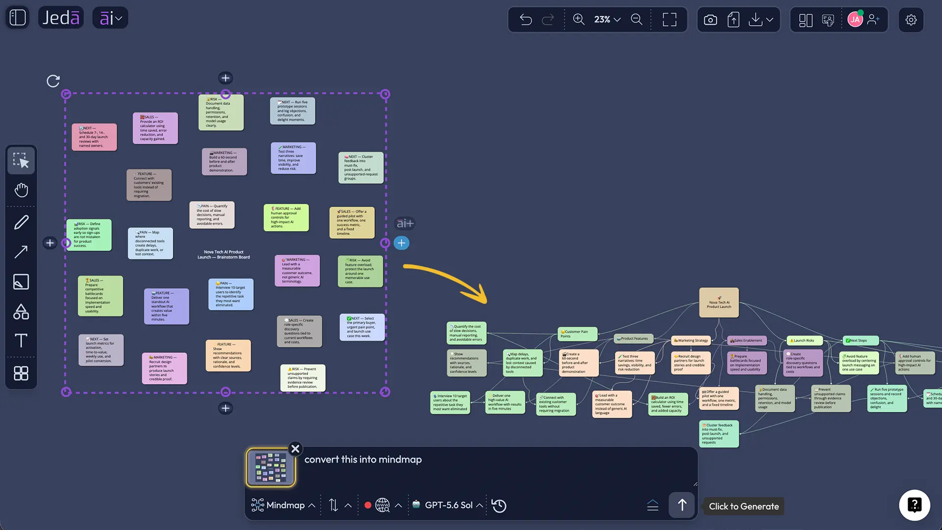Open the GPT-5.6 Sol model selector

click(x=447, y=505)
